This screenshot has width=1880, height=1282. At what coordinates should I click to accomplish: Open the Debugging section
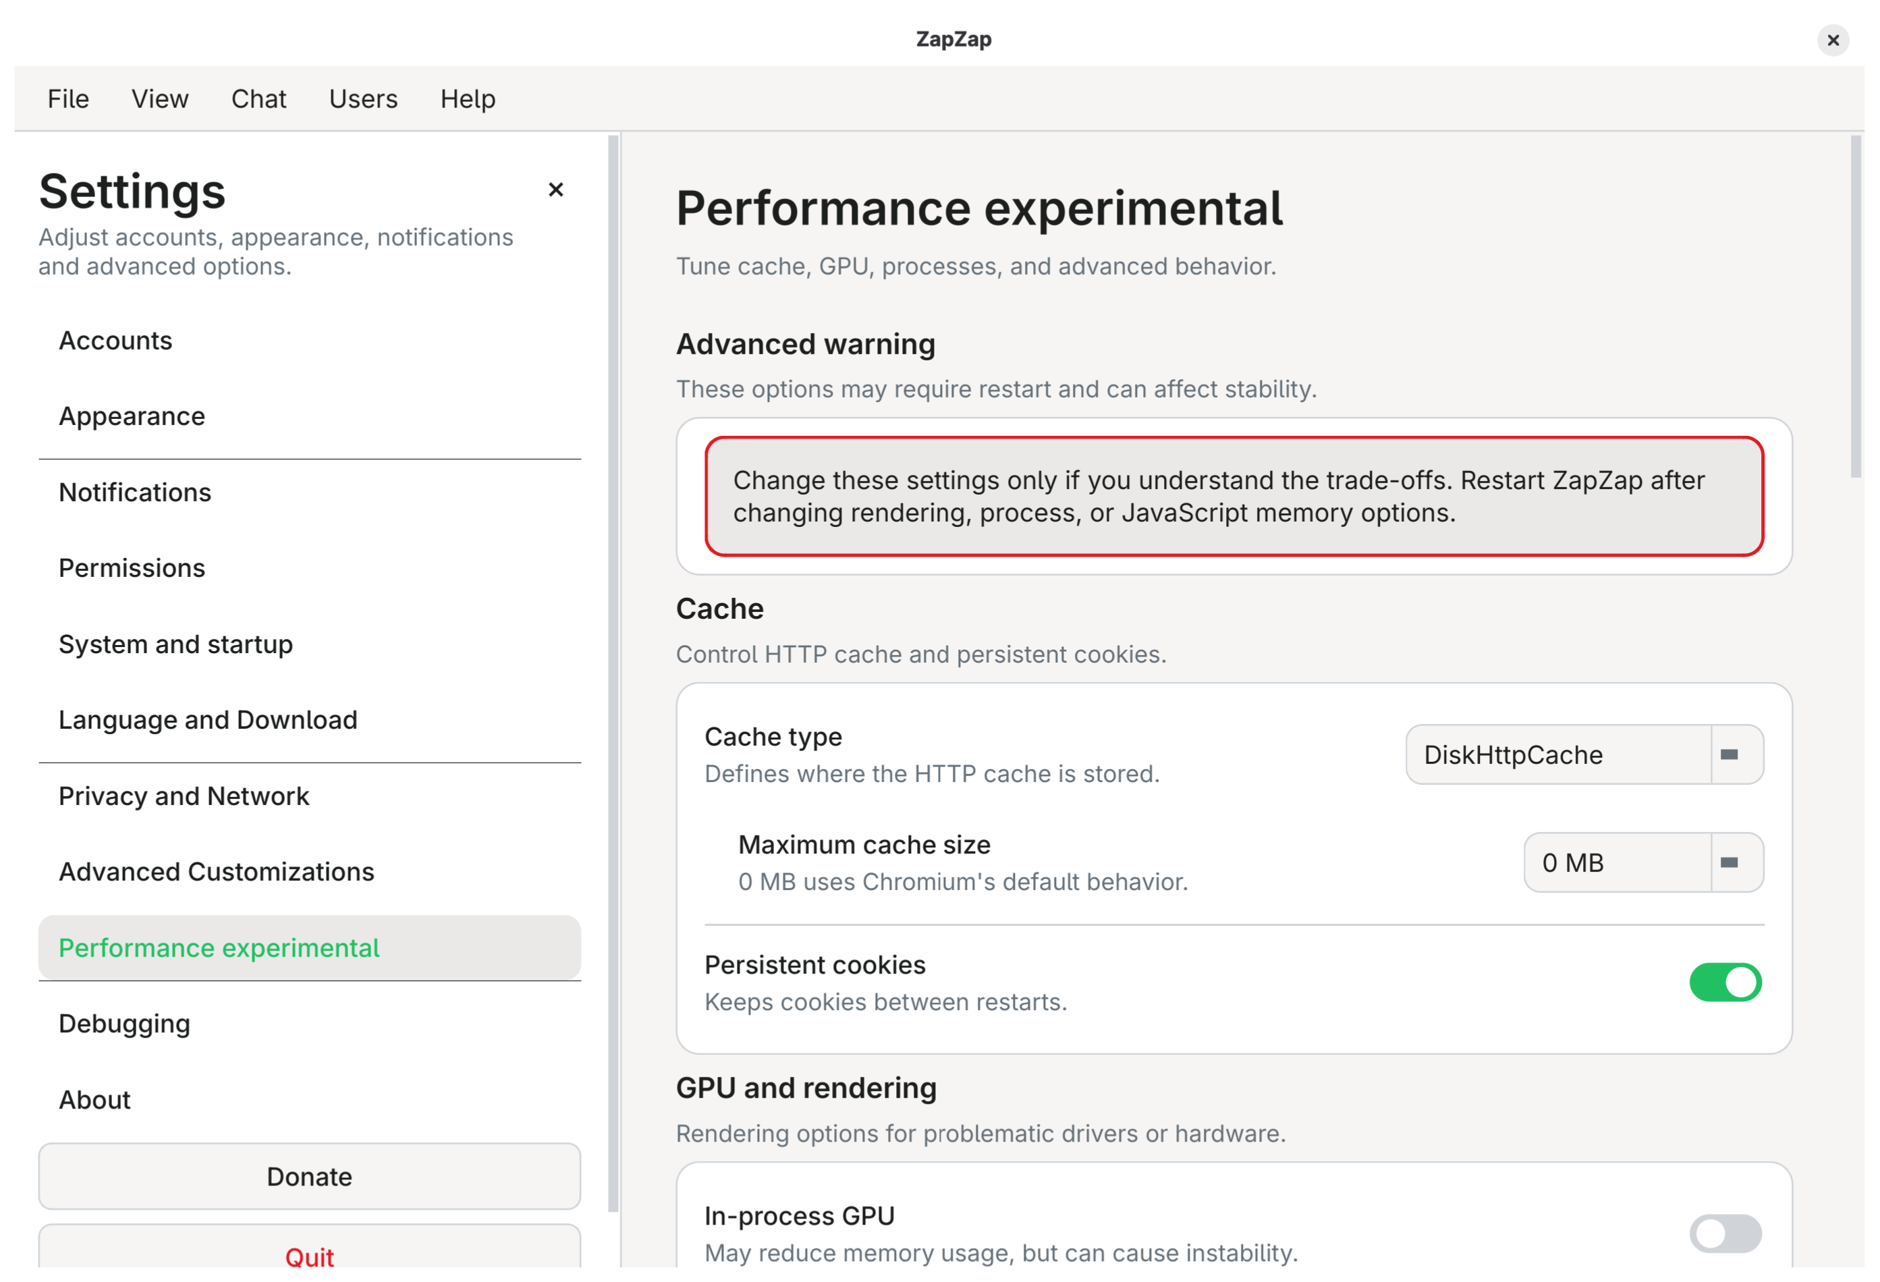(310, 1024)
